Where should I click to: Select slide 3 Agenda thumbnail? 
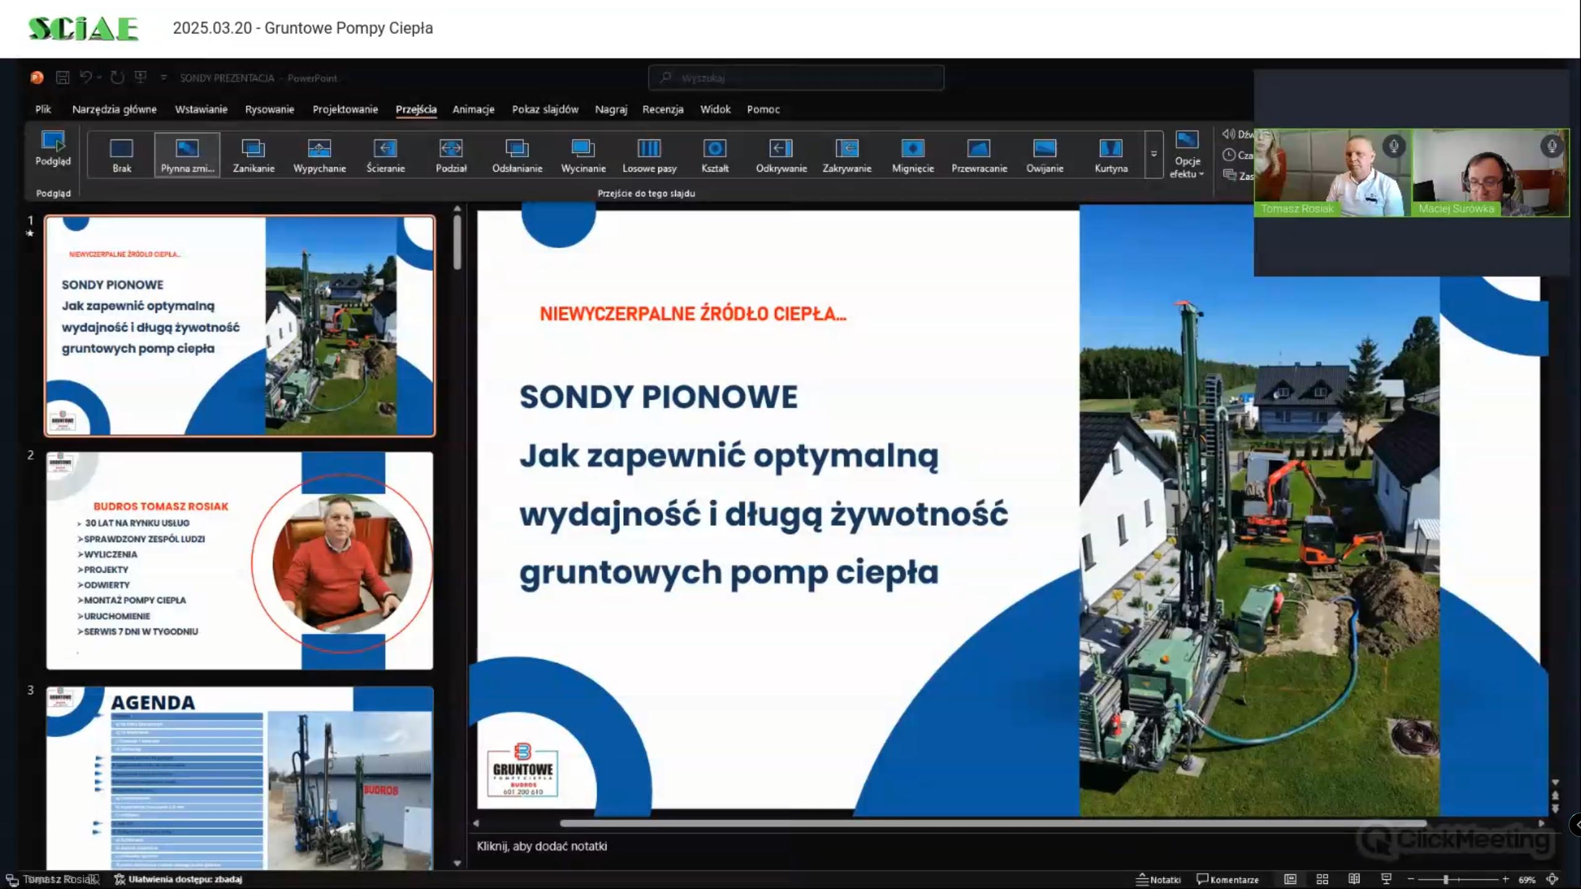click(x=240, y=778)
